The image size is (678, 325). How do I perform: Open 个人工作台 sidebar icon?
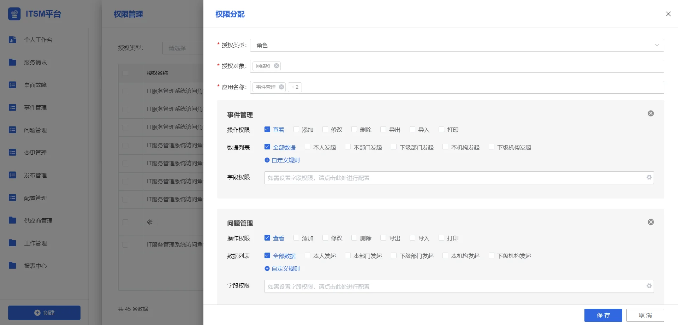[x=12, y=40]
